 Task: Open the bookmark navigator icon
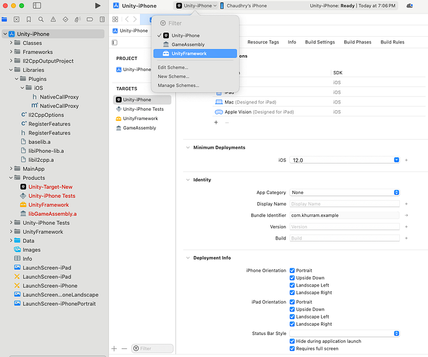(29, 20)
